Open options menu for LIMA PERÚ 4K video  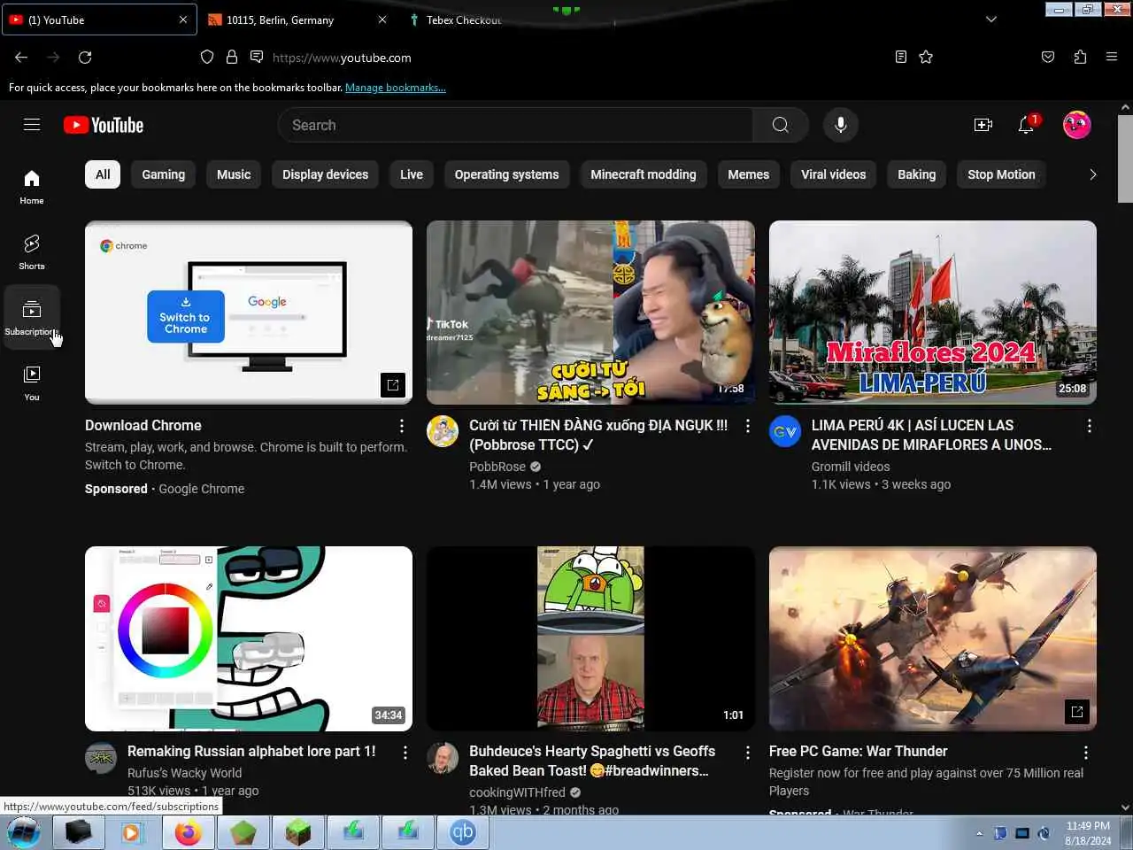1090,426
